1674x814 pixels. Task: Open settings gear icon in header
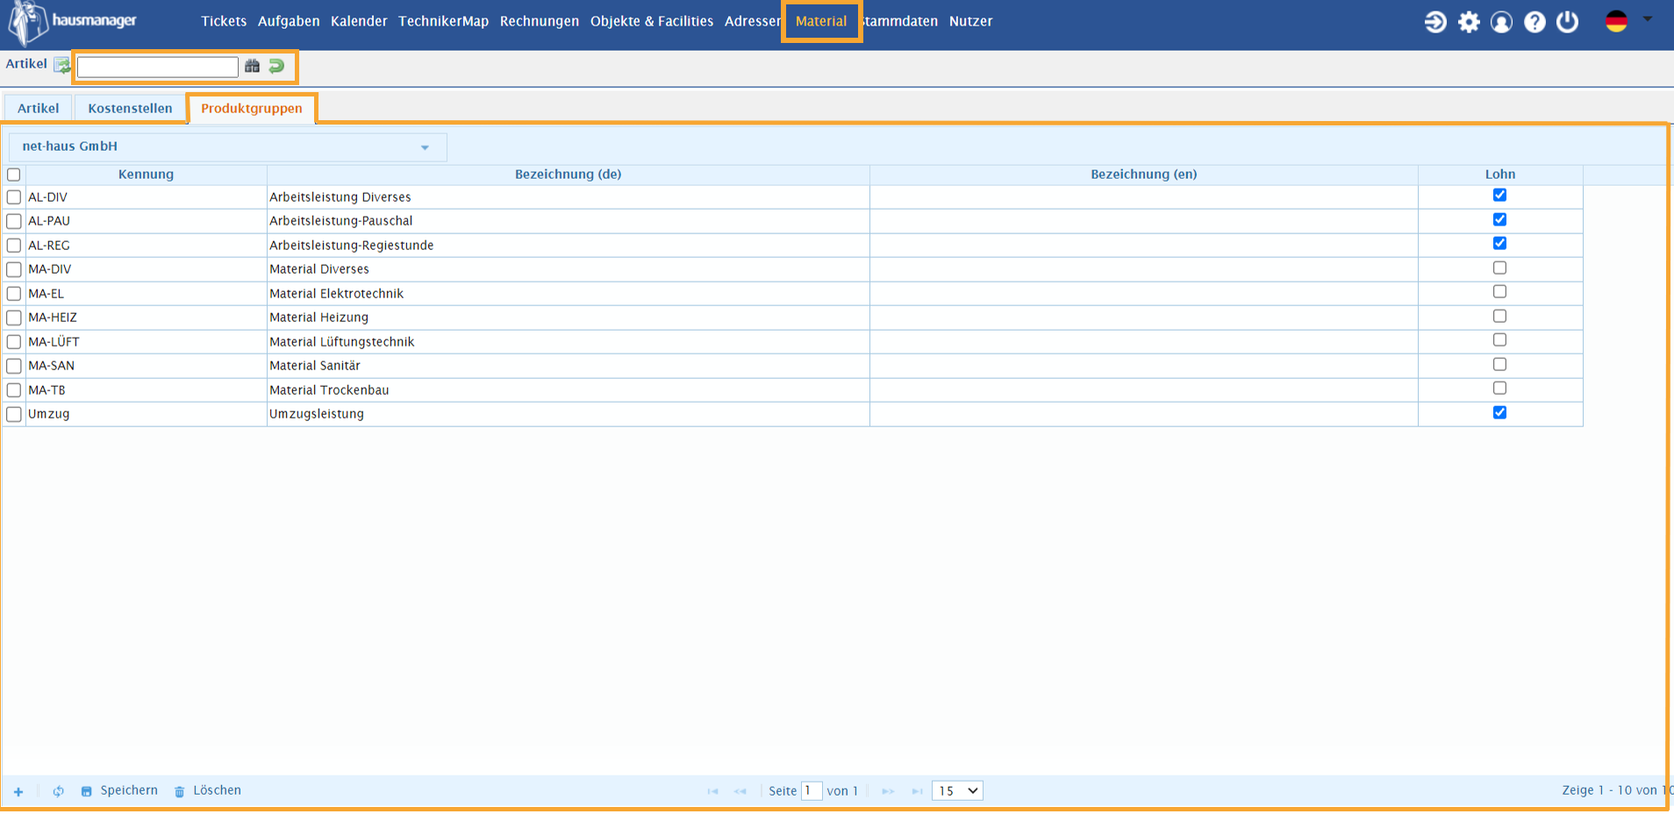(1469, 22)
